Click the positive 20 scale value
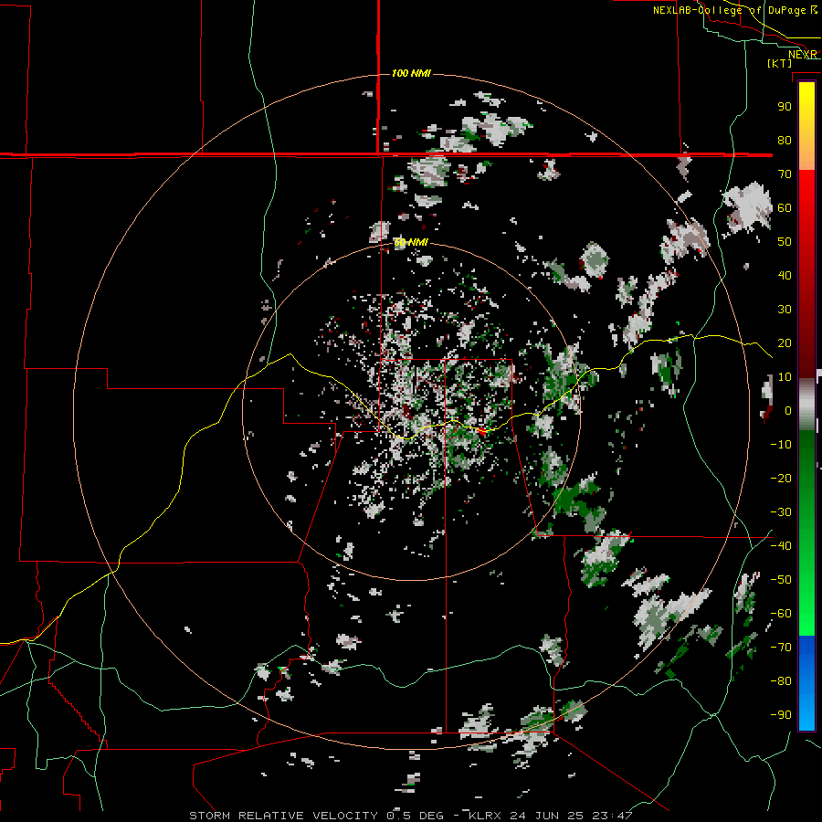Viewport: 822px width, 822px height. pos(785,342)
